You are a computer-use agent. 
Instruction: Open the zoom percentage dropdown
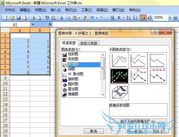coord(170,18)
